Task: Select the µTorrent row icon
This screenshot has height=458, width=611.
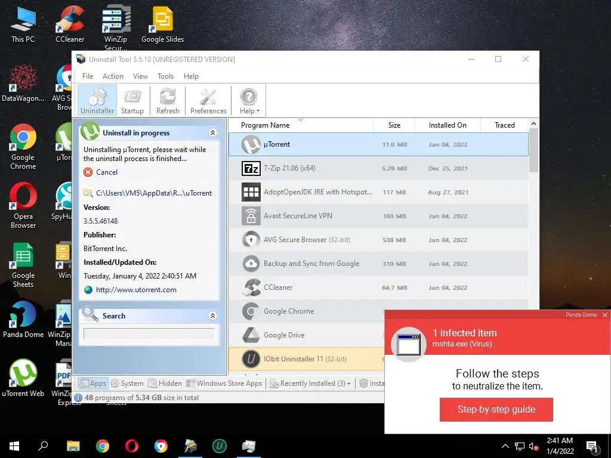Action: pyautogui.click(x=251, y=144)
